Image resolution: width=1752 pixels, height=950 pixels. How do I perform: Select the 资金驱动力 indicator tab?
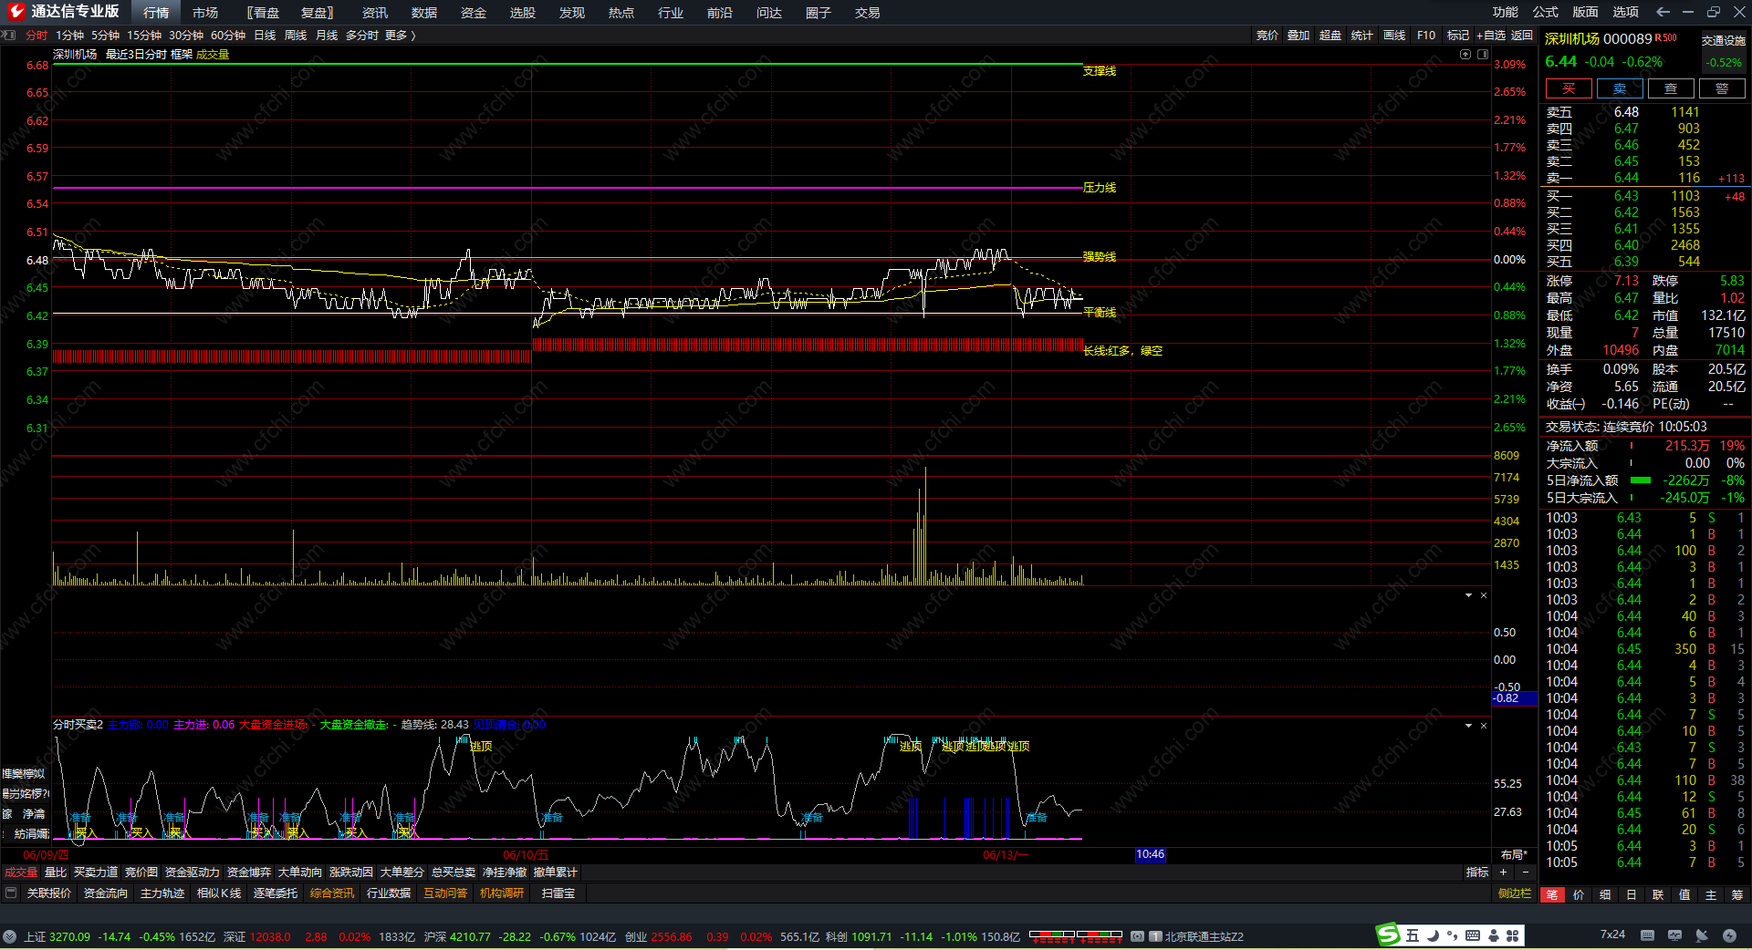(193, 873)
